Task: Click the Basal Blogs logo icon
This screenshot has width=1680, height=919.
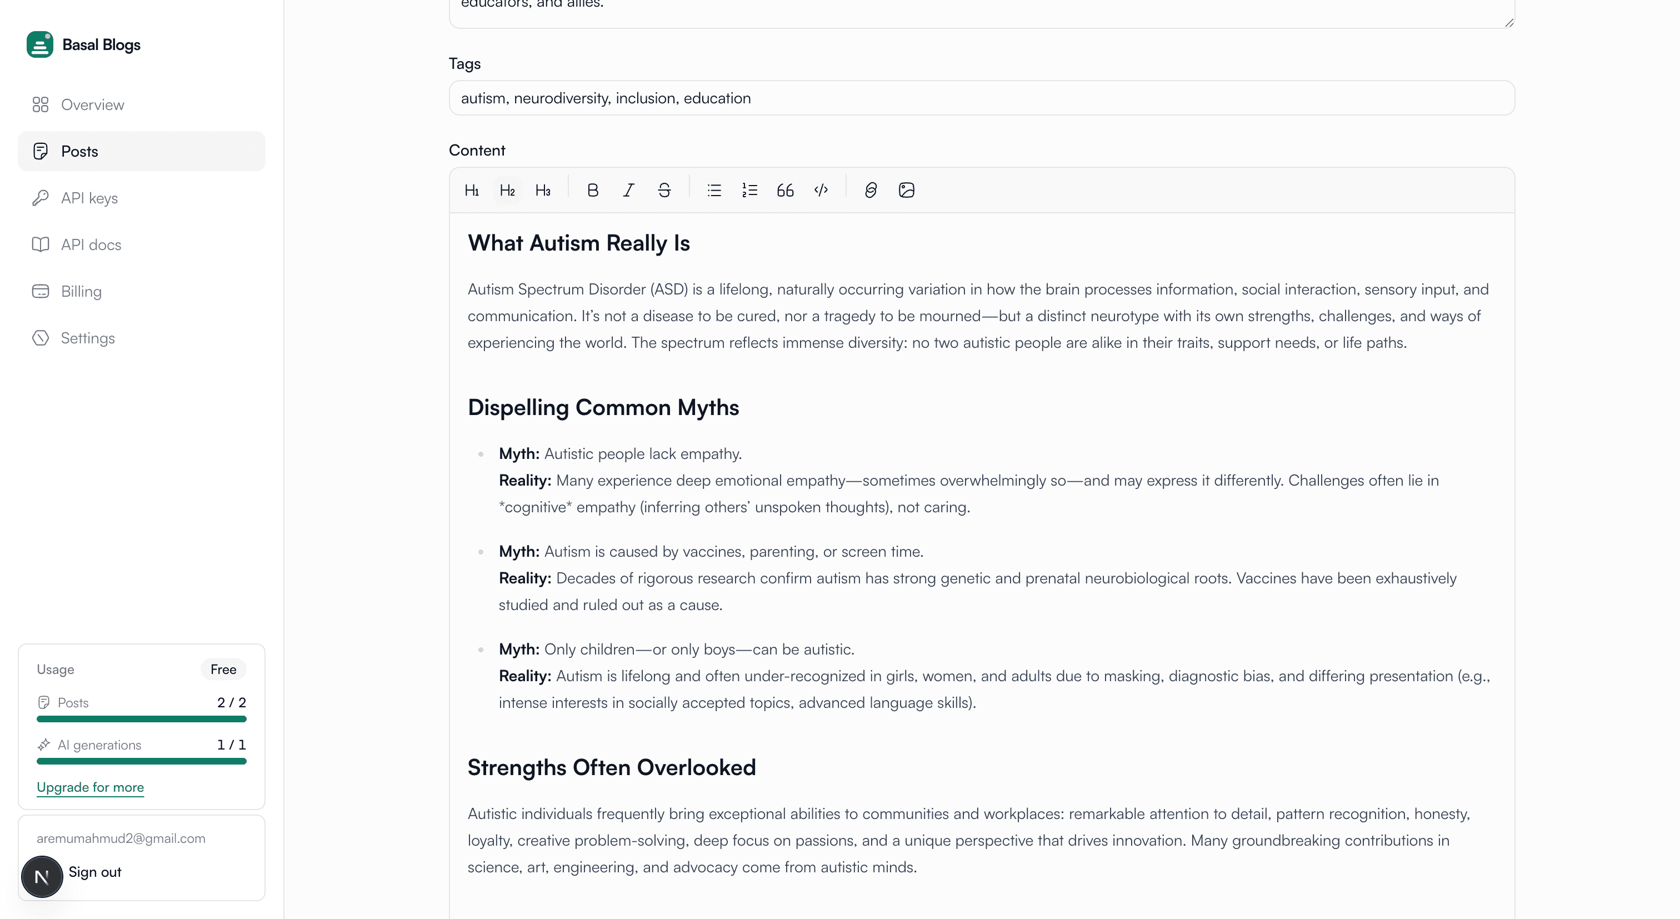Action: (x=40, y=44)
